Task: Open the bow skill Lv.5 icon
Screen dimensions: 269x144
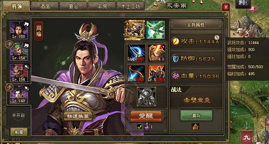Action: click(136, 74)
